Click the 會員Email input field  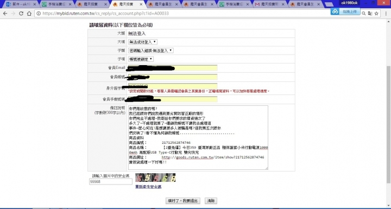point(173,68)
